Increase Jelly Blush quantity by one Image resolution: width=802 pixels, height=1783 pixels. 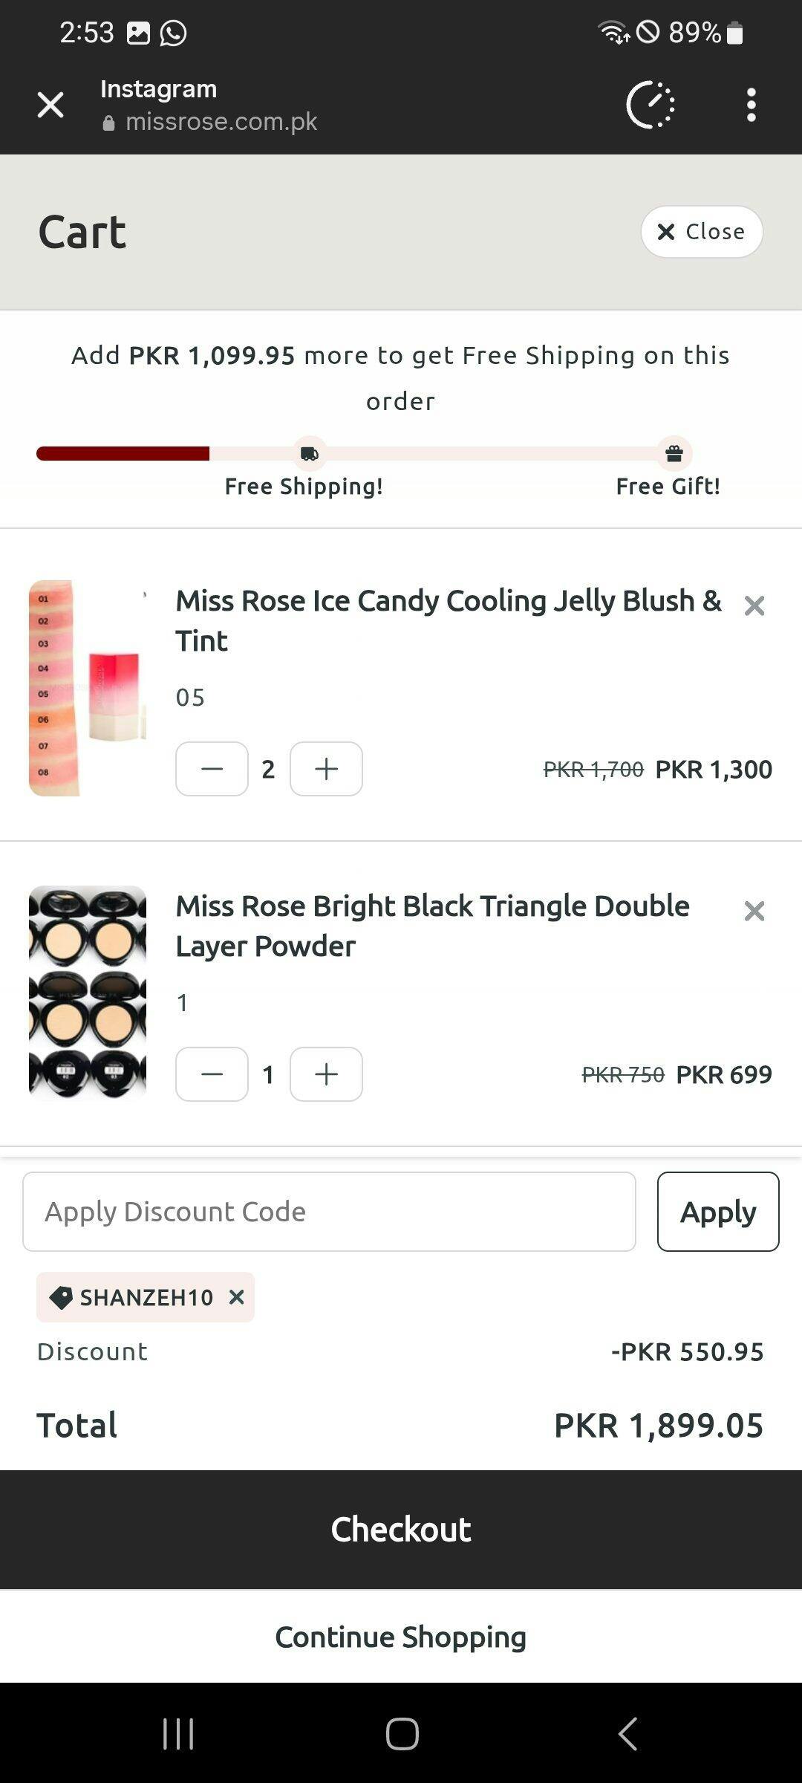(326, 769)
